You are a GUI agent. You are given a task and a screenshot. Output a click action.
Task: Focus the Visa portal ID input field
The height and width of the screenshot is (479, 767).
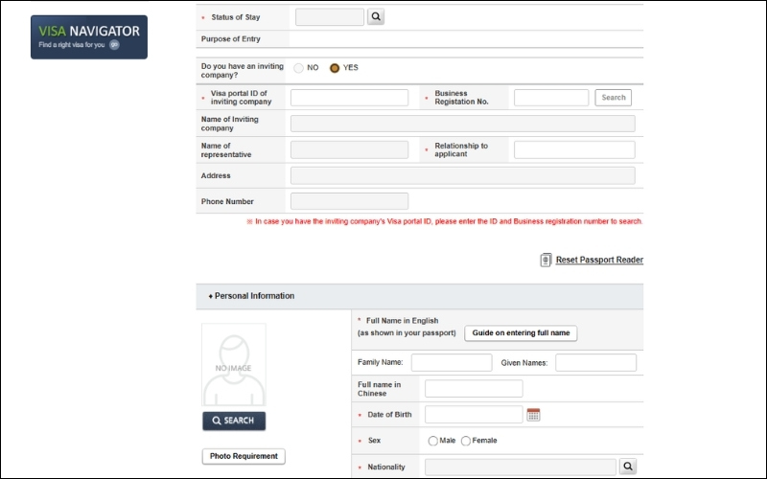click(x=349, y=98)
